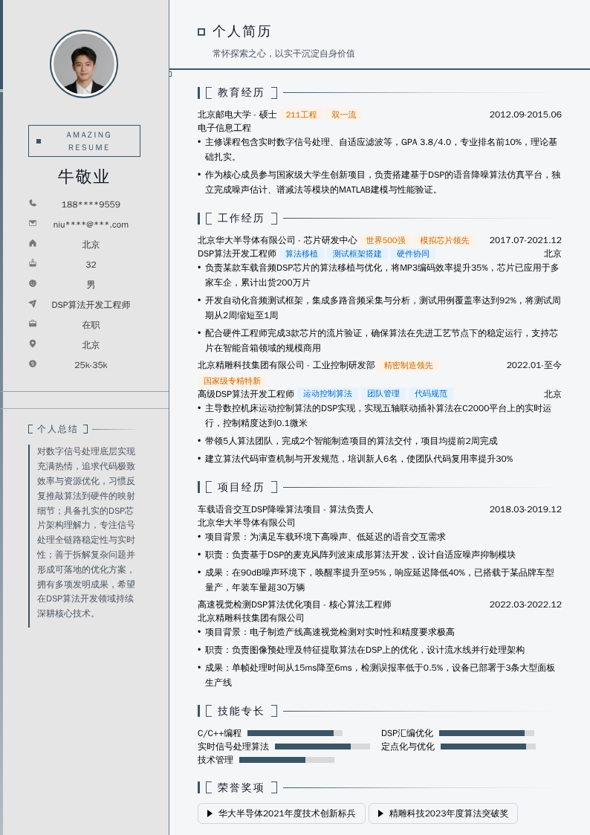
Task: Click the 测试框架搭建 tag
Action: point(357,254)
